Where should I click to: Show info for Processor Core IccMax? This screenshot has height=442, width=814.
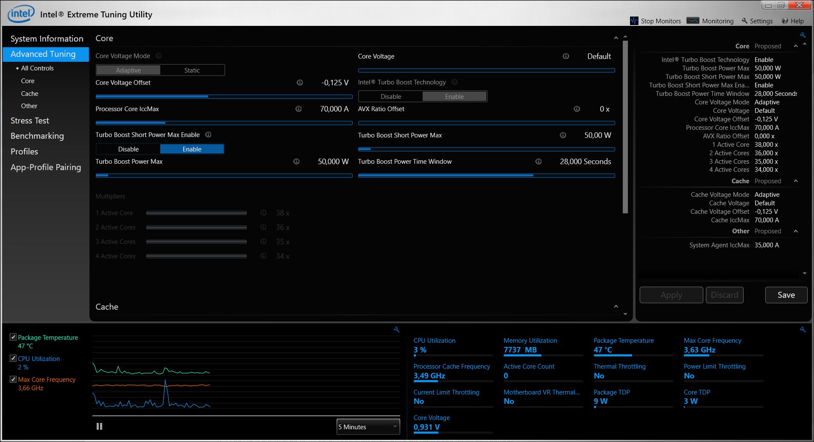pos(298,109)
